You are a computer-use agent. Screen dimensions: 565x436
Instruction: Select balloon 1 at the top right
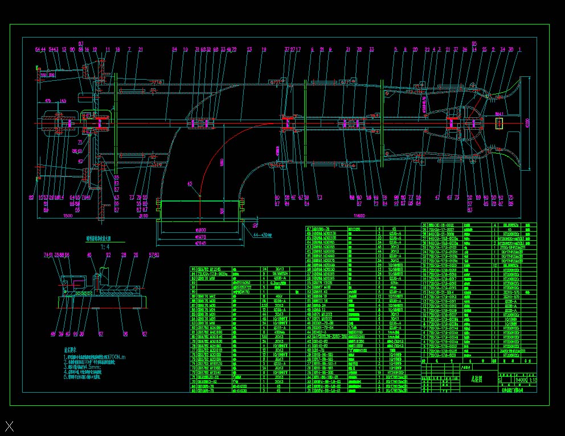(519, 50)
